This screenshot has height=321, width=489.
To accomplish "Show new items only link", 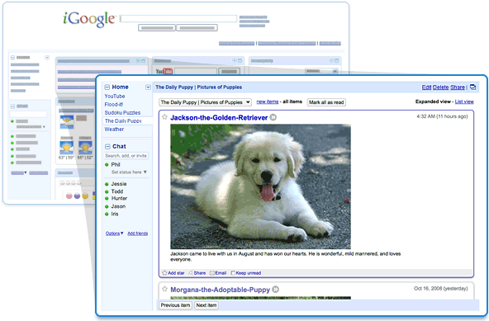I will (x=268, y=101).
